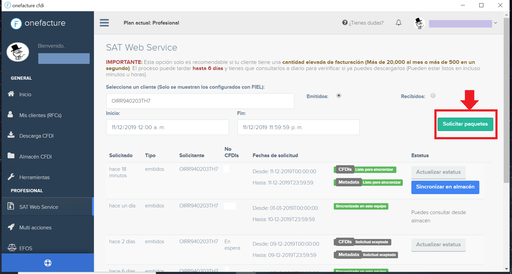This screenshot has width=512, height=274.
Task: Open the GENERAL sidebar section
Action: 21,78
